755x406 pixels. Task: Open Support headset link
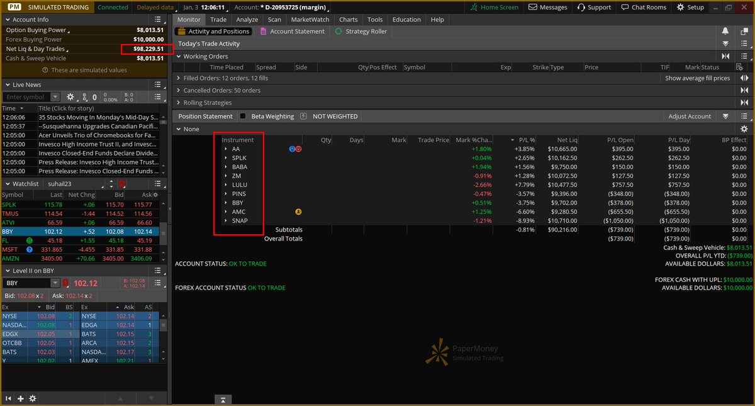point(593,7)
